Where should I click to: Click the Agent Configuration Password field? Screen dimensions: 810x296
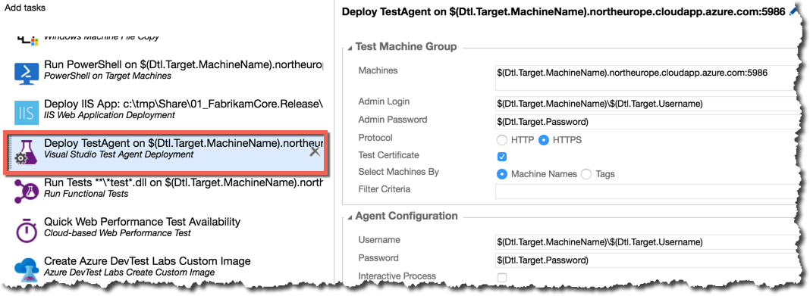(x=647, y=260)
